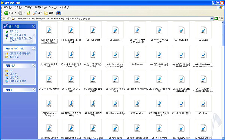Go back using the 뒤로 button
Screen dimensions: 225x140
[9, 13]
